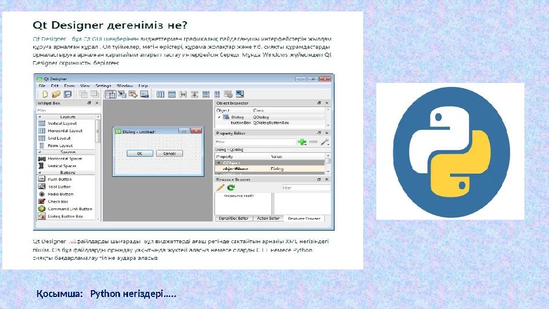Click the Python logo image
The height and width of the screenshot is (309, 549).
[x=451, y=152]
